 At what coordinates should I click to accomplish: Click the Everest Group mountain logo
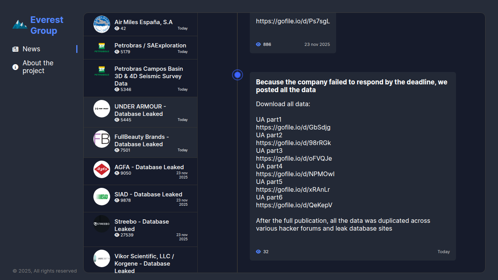click(x=19, y=25)
